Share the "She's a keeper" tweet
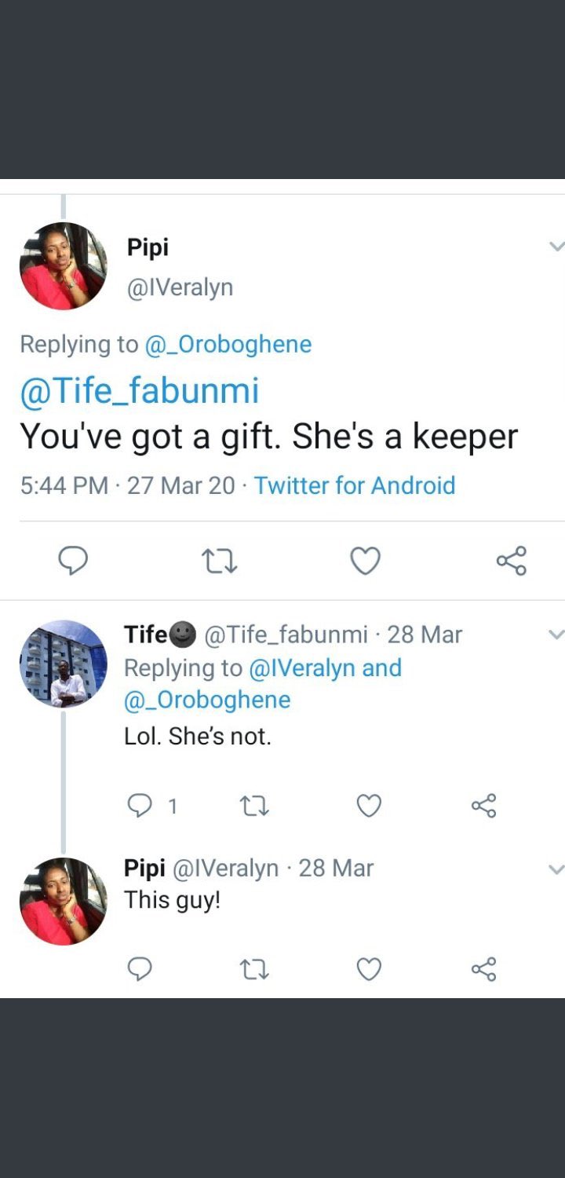 pyautogui.click(x=512, y=561)
